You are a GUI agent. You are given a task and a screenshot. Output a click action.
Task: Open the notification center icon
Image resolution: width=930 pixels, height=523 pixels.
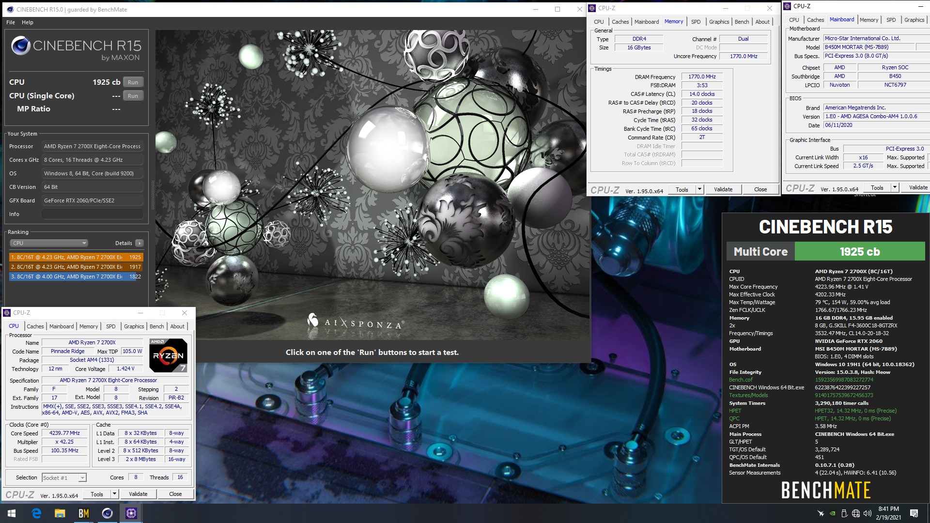click(914, 513)
